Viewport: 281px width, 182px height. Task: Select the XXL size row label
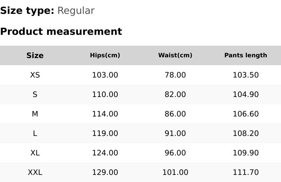click(35, 172)
